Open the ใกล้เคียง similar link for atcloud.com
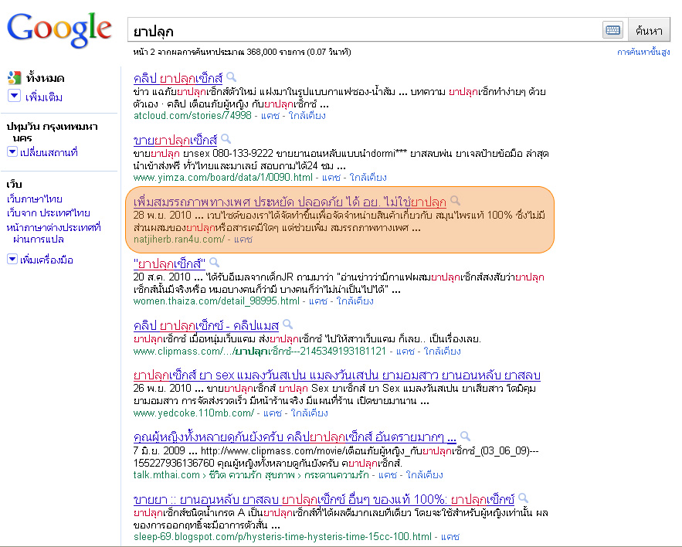 click(x=307, y=115)
